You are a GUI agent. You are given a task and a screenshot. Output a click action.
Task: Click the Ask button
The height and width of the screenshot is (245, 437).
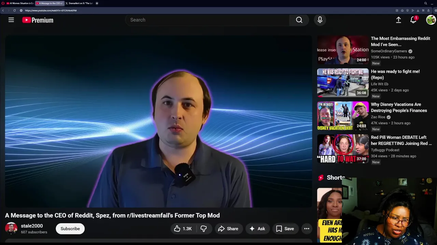pos(257,229)
